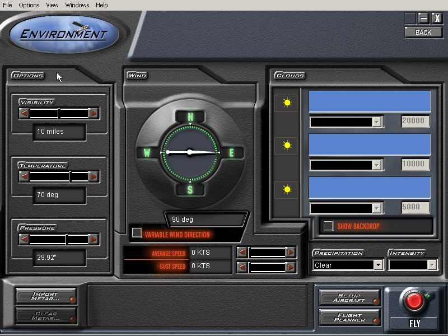Toggle Show Backdrop
Screen dimensions: 448x336
(x=328, y=225)
